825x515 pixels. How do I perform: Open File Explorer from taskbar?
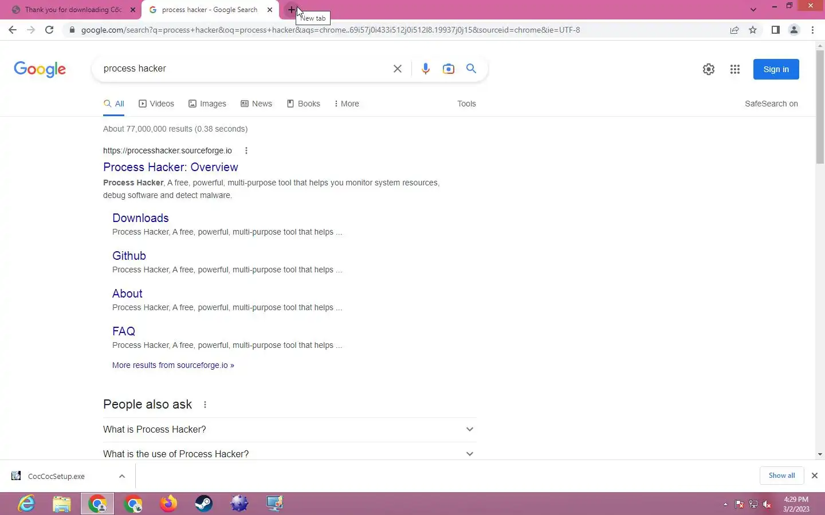click(62, 504)
